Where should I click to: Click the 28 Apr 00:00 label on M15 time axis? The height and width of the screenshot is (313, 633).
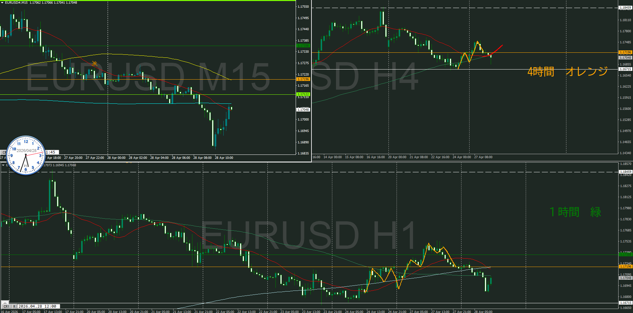click(116, 158)
